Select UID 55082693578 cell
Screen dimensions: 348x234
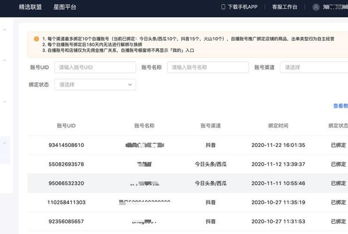(66, 164)
